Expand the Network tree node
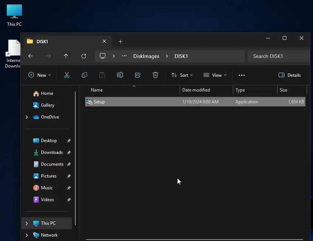 tap(27, 235)
